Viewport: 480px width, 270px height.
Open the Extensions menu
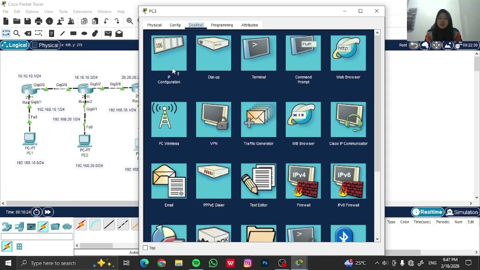click(x=82, y=12)
